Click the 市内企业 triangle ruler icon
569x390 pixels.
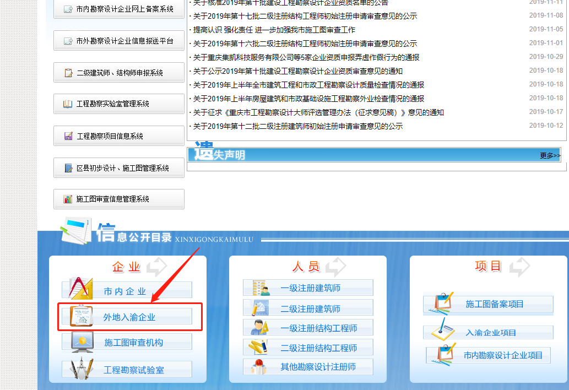[80, 288]
